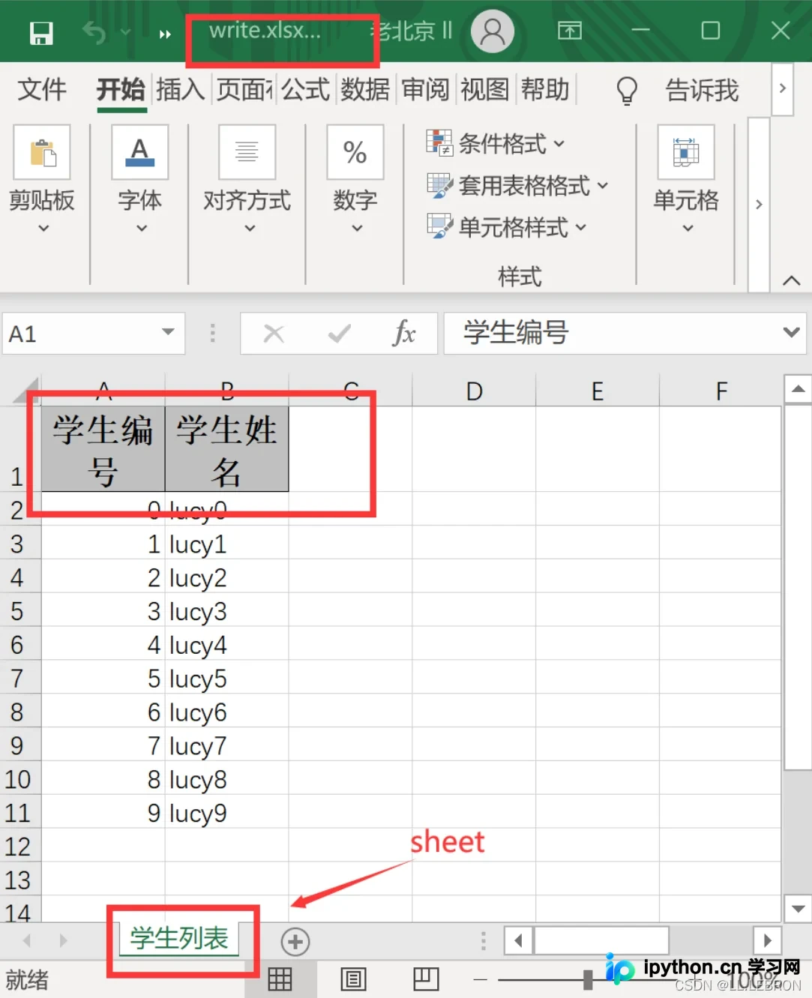Click the 单元格 cells icon

tap(686, 152)
